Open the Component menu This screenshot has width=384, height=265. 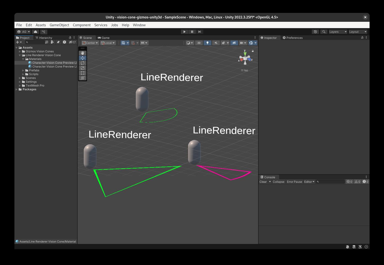(82, 25)
